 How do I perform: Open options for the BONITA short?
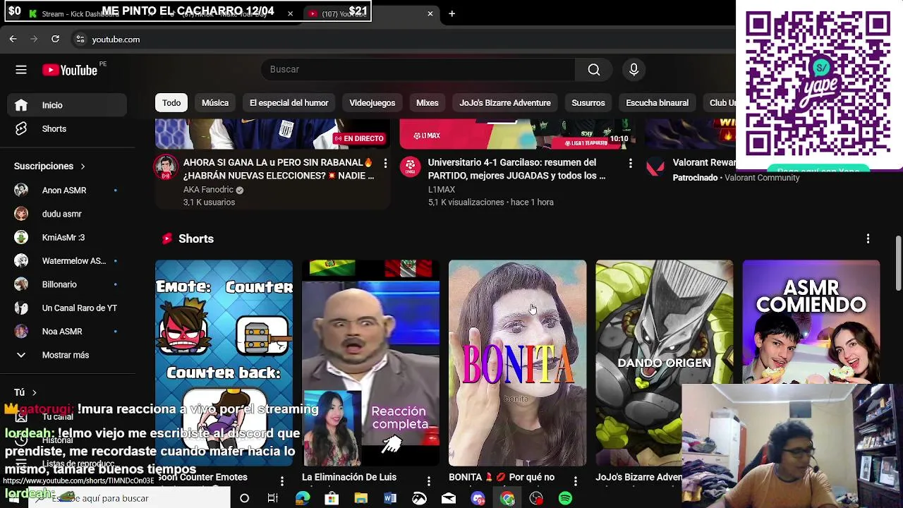click(x=575, y=480)
